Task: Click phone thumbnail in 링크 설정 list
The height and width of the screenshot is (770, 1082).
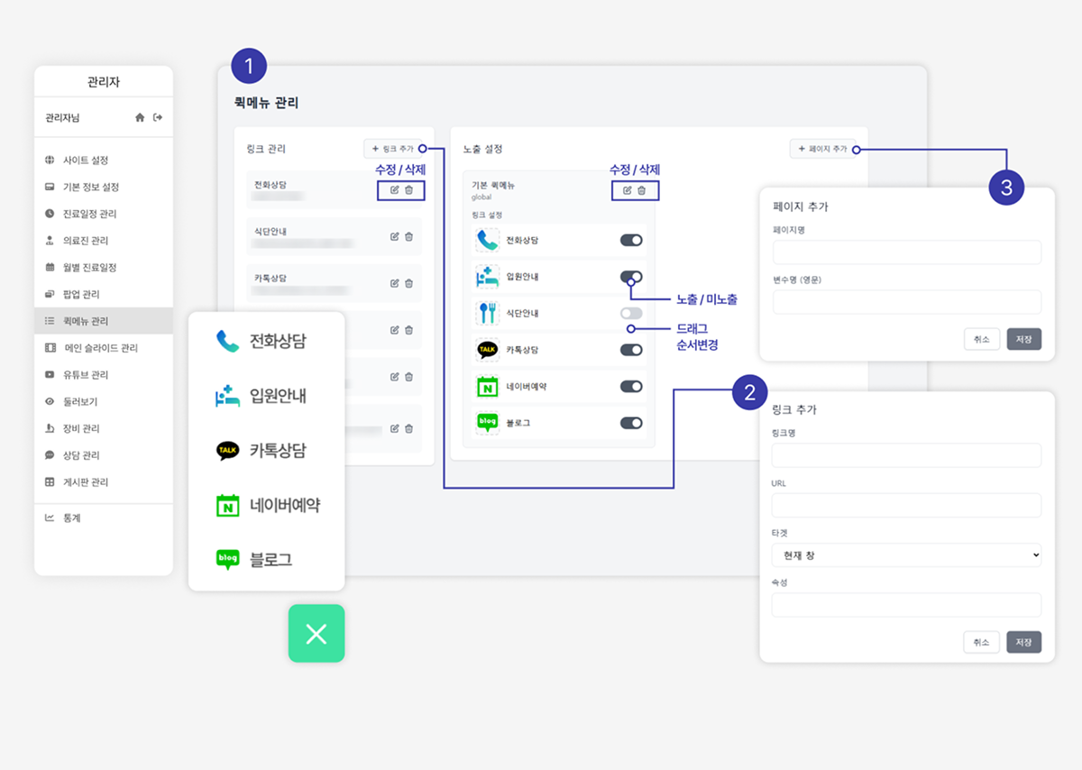Action: (488, 240)
